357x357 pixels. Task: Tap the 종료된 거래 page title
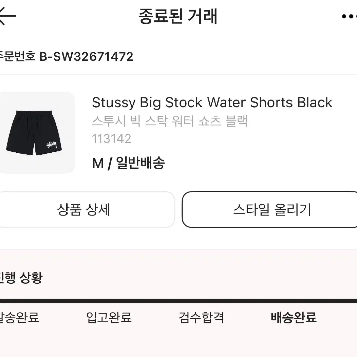point(178,16)
